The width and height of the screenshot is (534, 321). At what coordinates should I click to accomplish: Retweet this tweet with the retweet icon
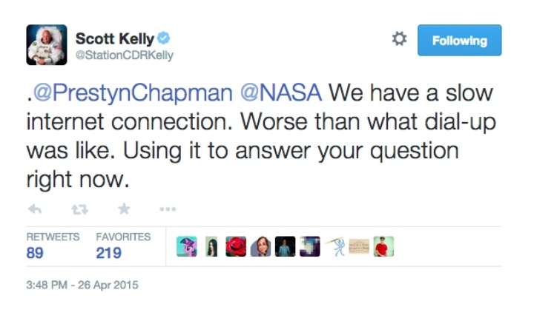pyautogui.click(x=79, y=209)
